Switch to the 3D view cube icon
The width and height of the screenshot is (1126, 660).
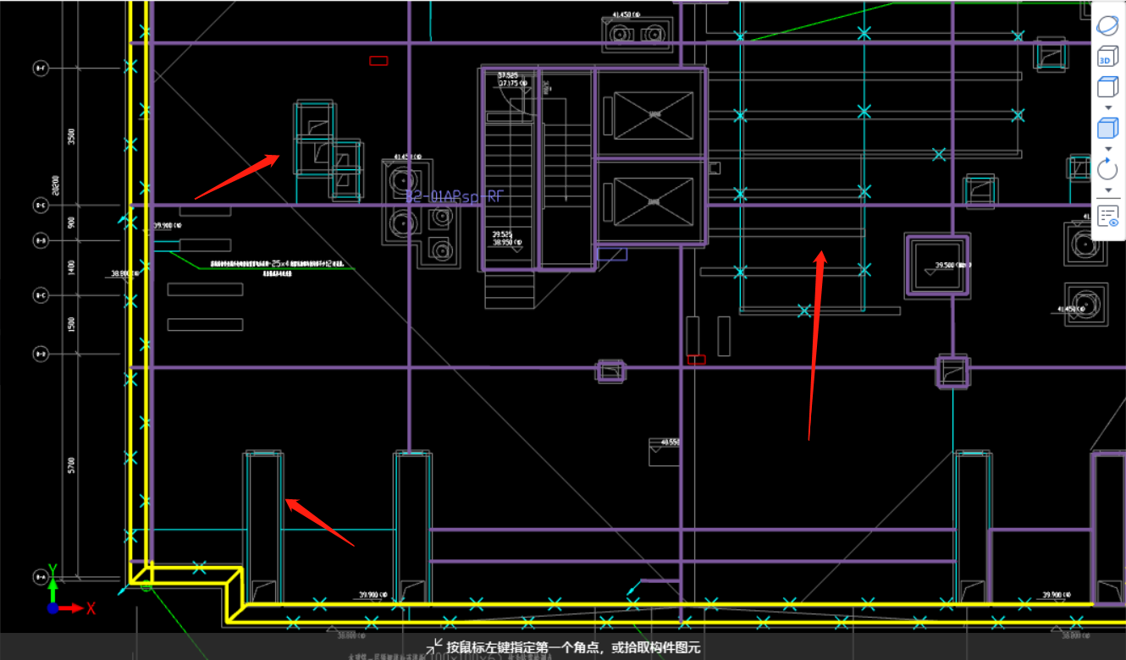[x=1107, y=57]
